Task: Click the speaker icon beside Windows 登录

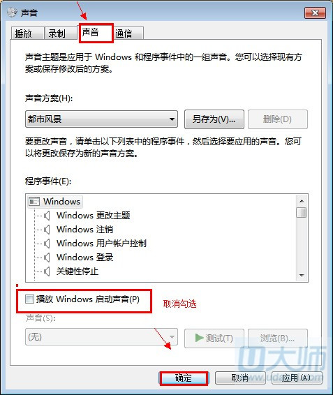Action: [x=47, y=258]
